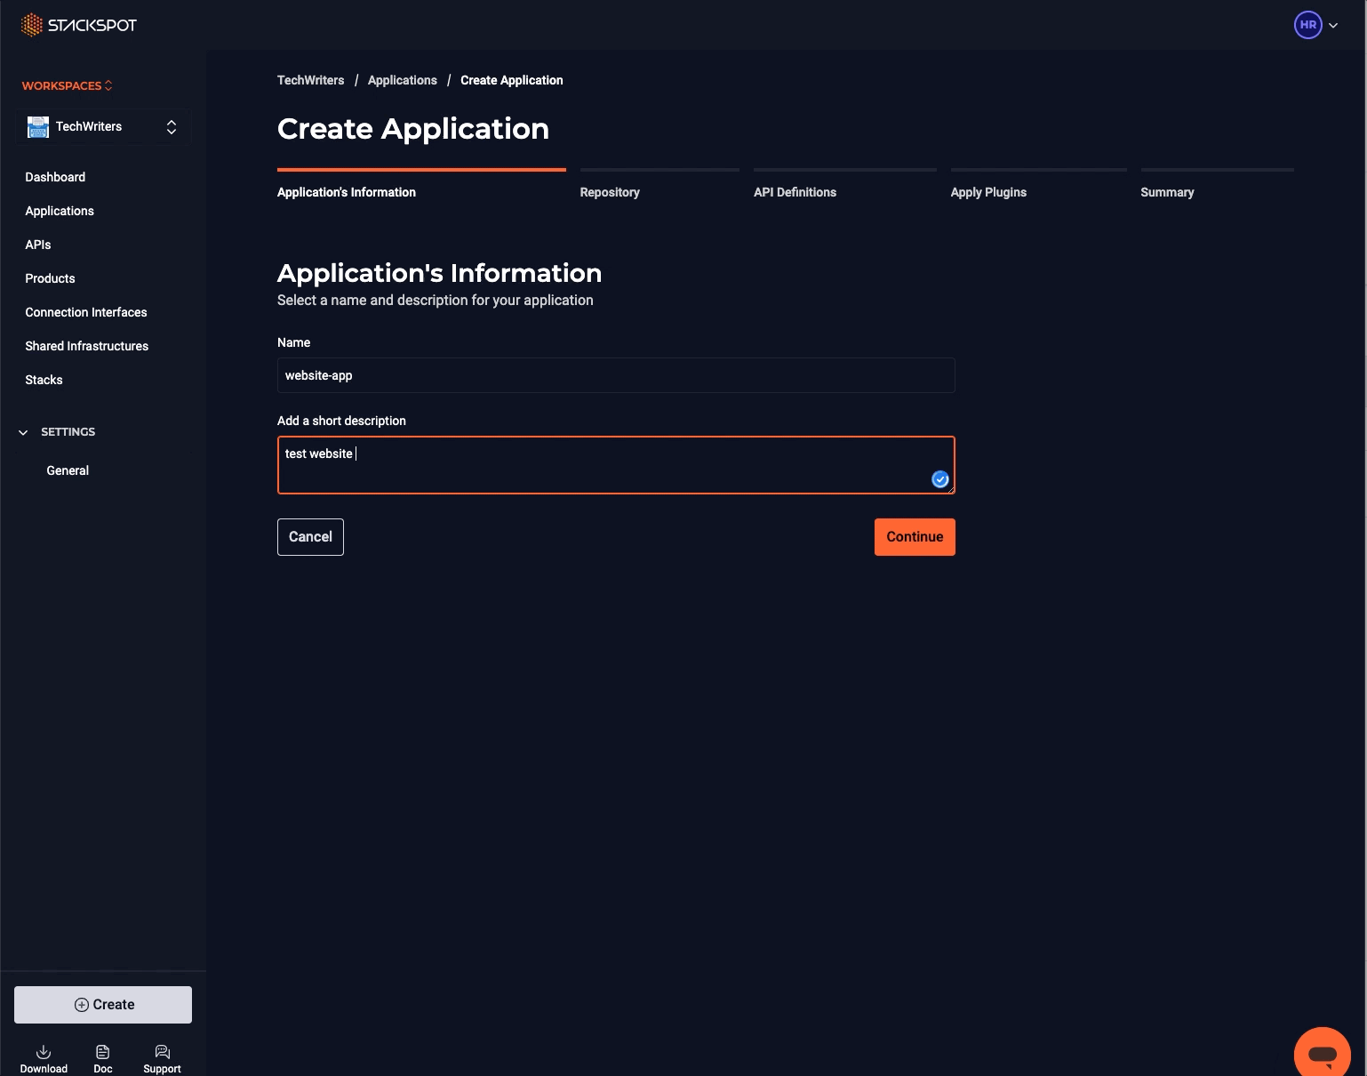The width and height of the screenshot is (1367, 1076).
Task: Cancel the application creation
Action: pos(310,537)
